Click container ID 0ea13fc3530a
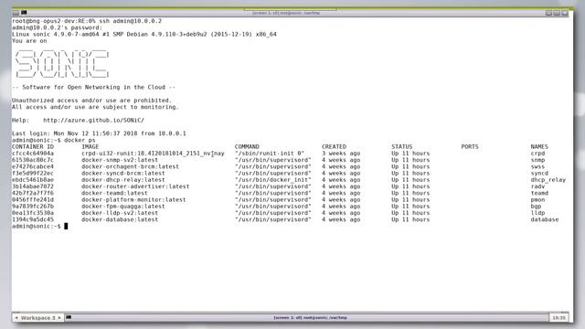 [x=33, y=213]
